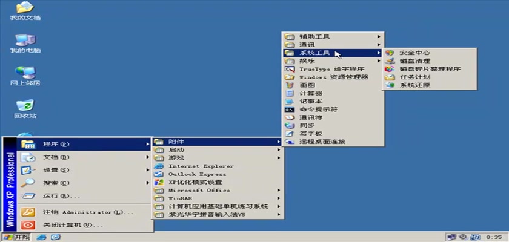
Task: Click the Command Prompt (命令提示符) icon
Action: (x=289, y=110)
